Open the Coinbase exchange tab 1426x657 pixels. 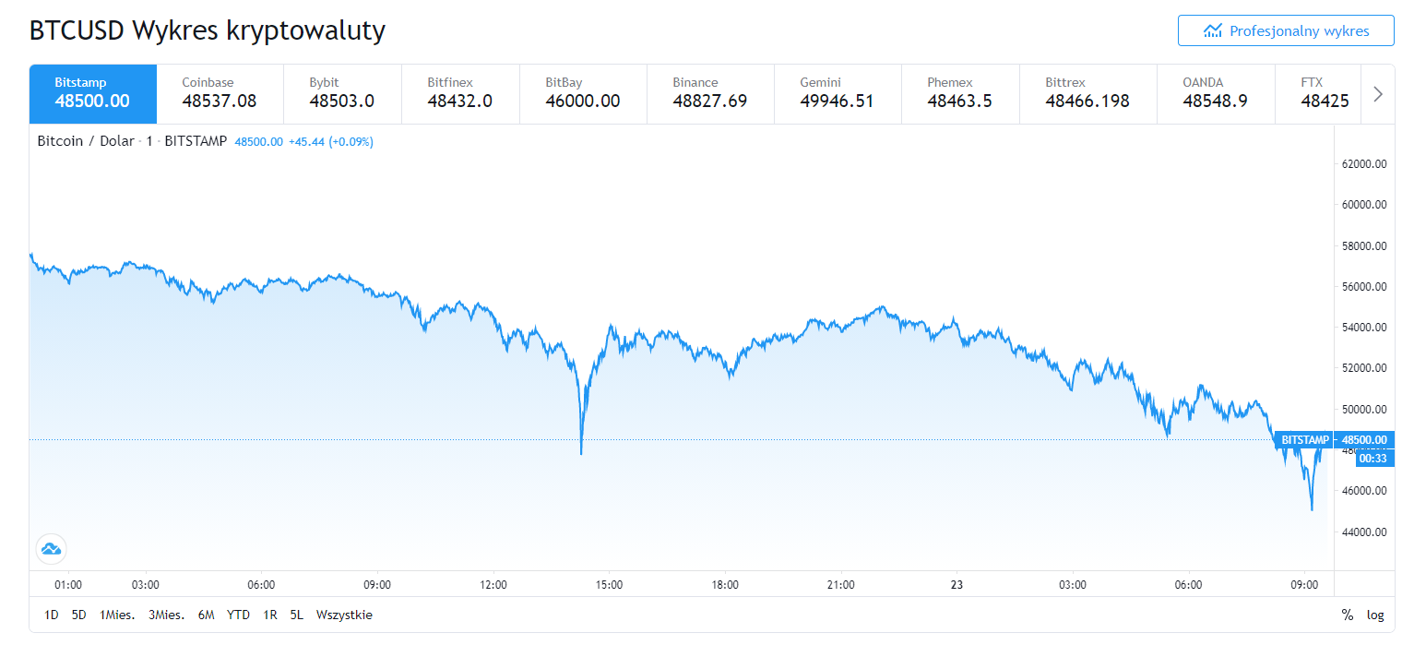[x=220, y=93]
